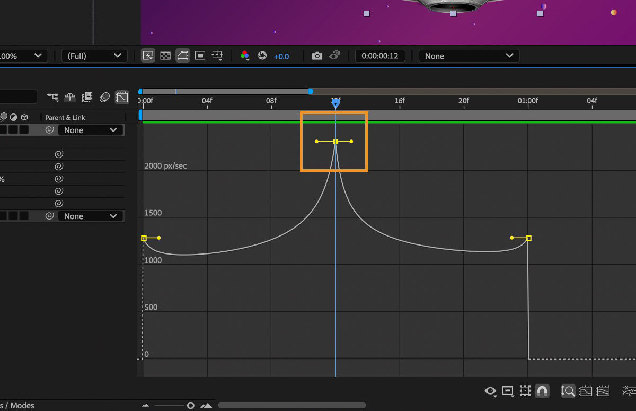636x411 pixels.
Task: Click the Fast Previews lightning icon
Action: [x=148, y=55]
